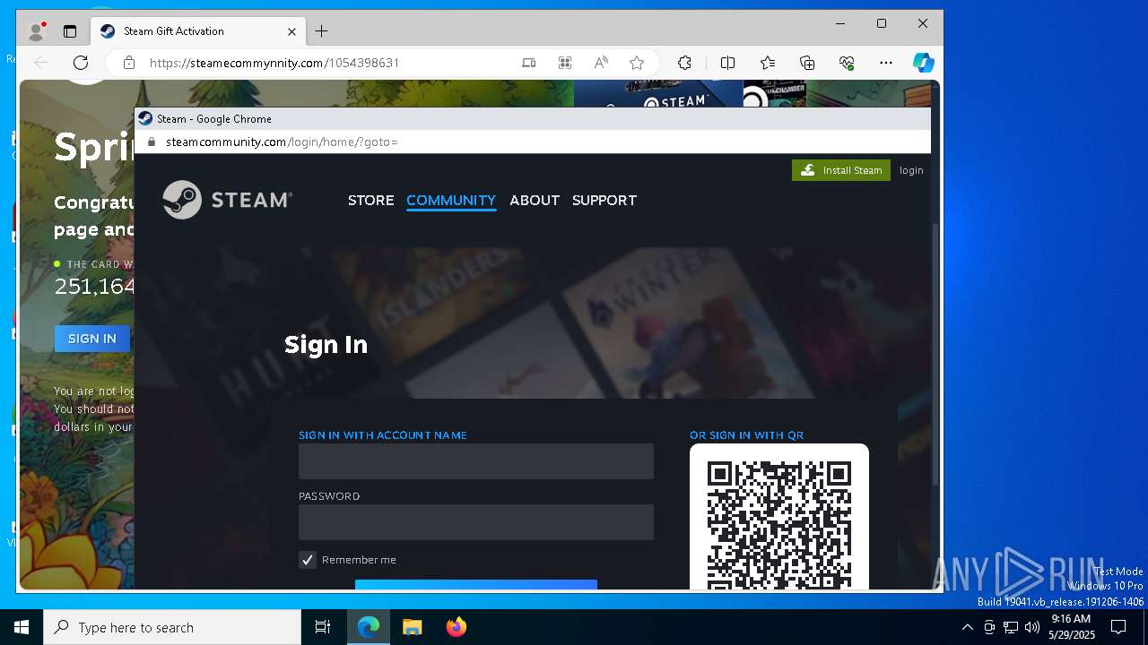Close the Steam Gift Activation tab
The width and height of the screenshot is (1148, 645).
tap(291, 31)
